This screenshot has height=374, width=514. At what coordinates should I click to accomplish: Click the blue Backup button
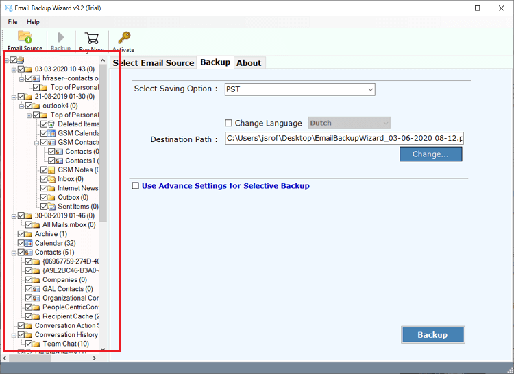[x=432, y=335]
